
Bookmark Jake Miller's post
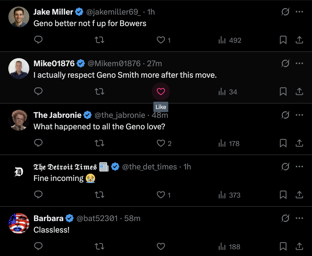pyautogui.click(x=283, y=40)
